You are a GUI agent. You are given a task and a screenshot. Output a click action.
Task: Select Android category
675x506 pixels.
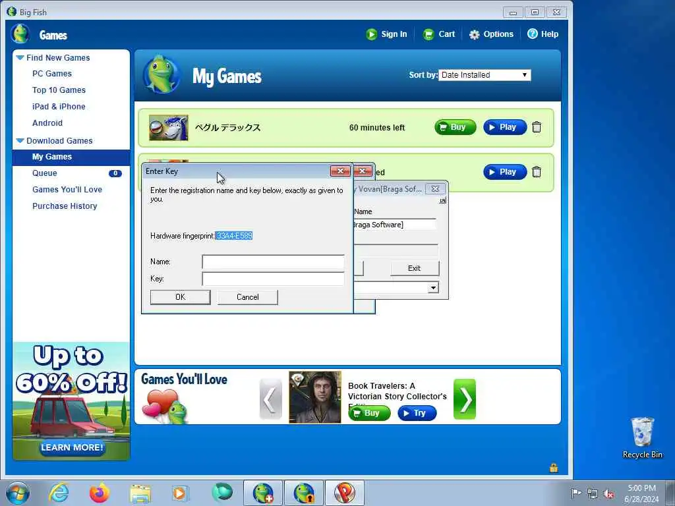pos(47,123)
